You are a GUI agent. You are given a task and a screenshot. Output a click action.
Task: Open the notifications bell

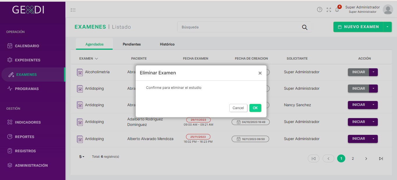tap(337, 10)
